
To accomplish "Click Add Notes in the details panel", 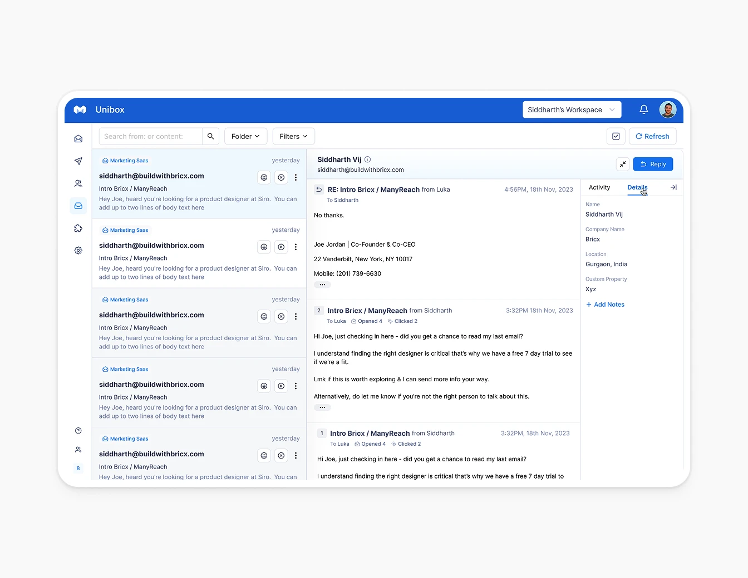I will point(606,304).
